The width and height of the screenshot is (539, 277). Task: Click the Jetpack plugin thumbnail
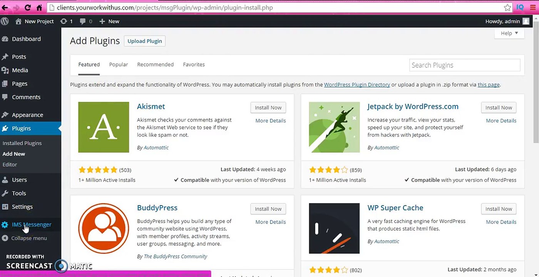[334, 127]
